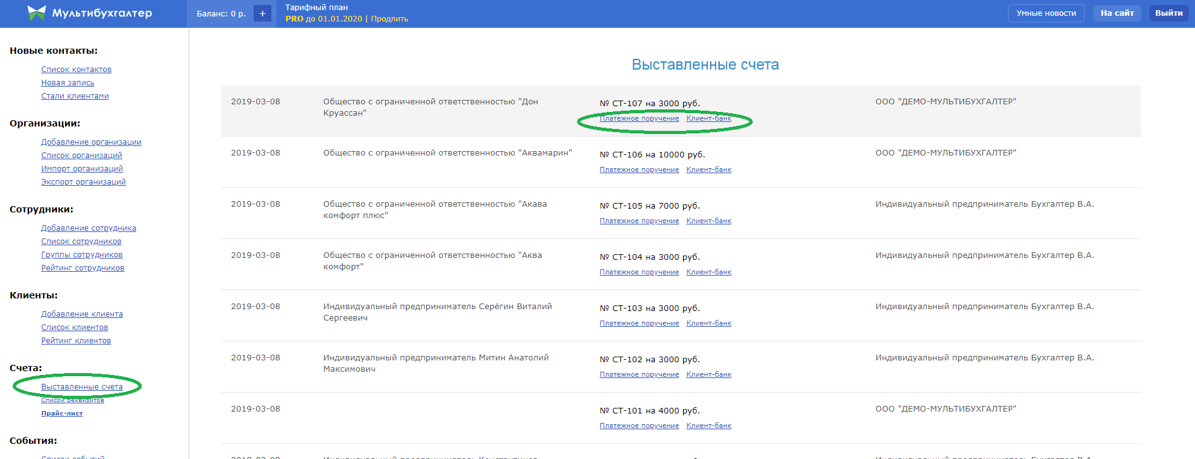Image resolution: width=1195 pixels, height=459 pixels.
Task: Select Новая запись sidebar link
Action: [x=68, y=83]
